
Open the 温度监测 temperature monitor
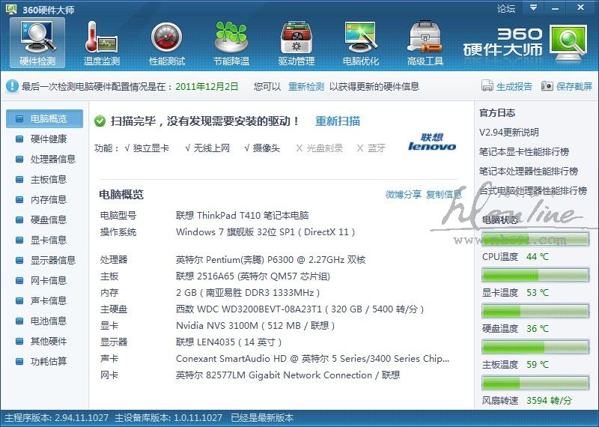pyautogui.click(x=102, y=43)
